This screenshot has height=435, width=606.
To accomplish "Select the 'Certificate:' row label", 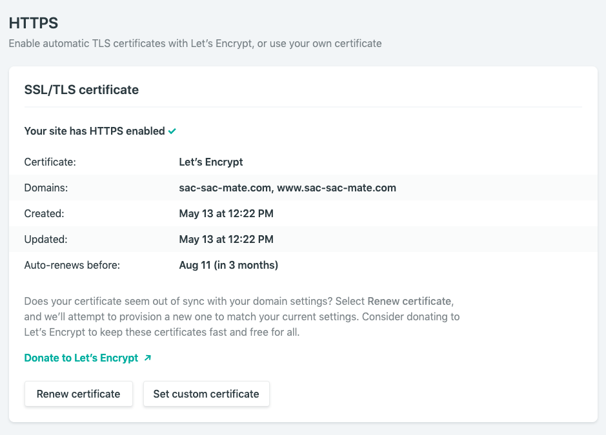I will click(x=50, y=162).
